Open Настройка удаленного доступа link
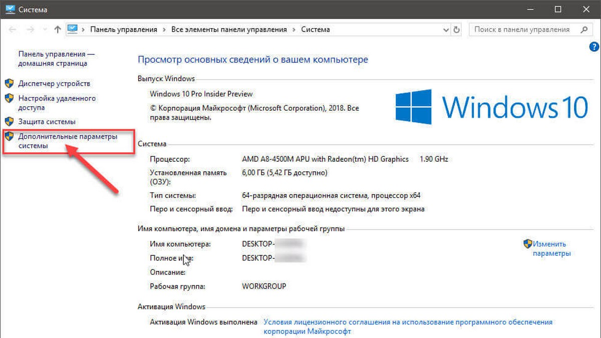 coord(57,103)
